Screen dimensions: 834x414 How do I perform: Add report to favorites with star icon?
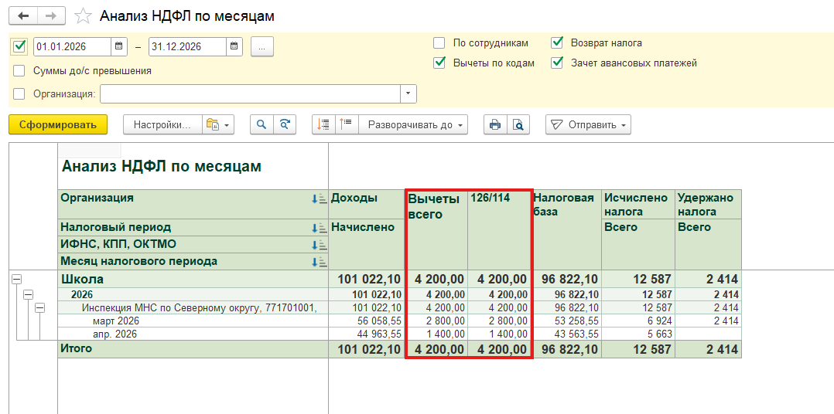pos(83,16)
